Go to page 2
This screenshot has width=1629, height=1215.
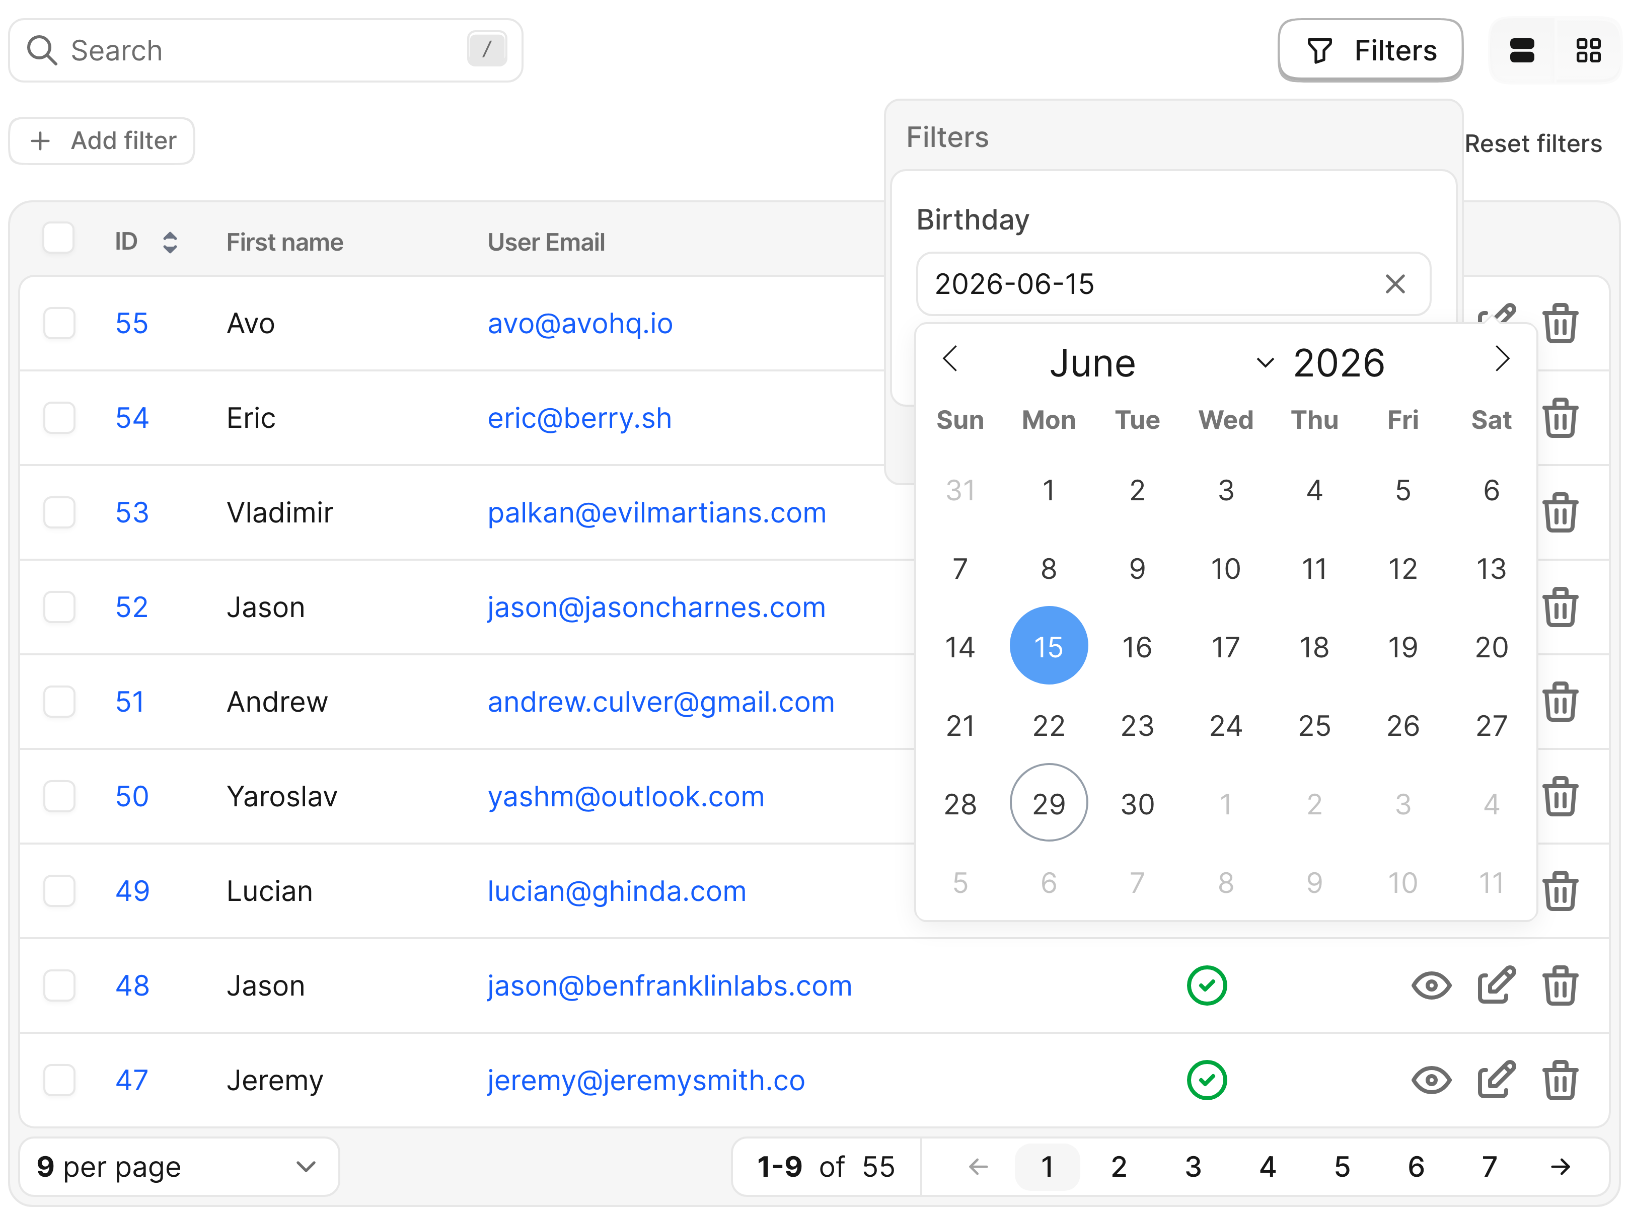1119,1167
